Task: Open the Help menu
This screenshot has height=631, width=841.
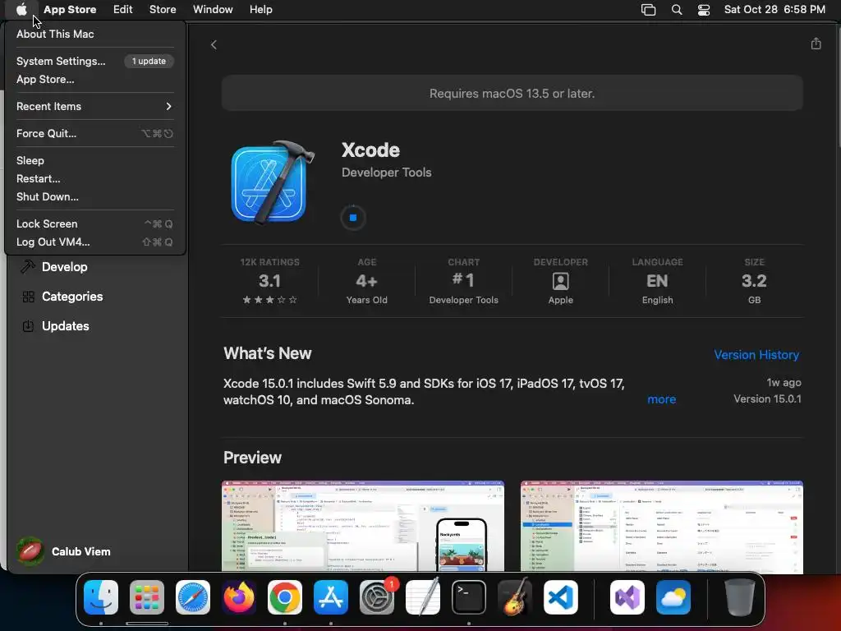Action: 260,9
